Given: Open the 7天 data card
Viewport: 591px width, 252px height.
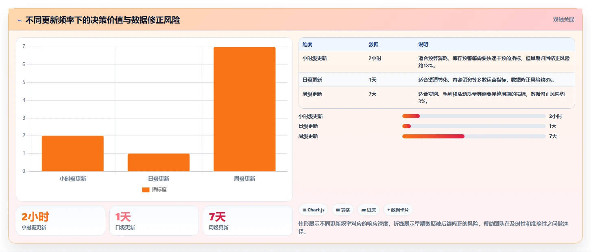Looking at the screenshot, I should coord(248,221).
